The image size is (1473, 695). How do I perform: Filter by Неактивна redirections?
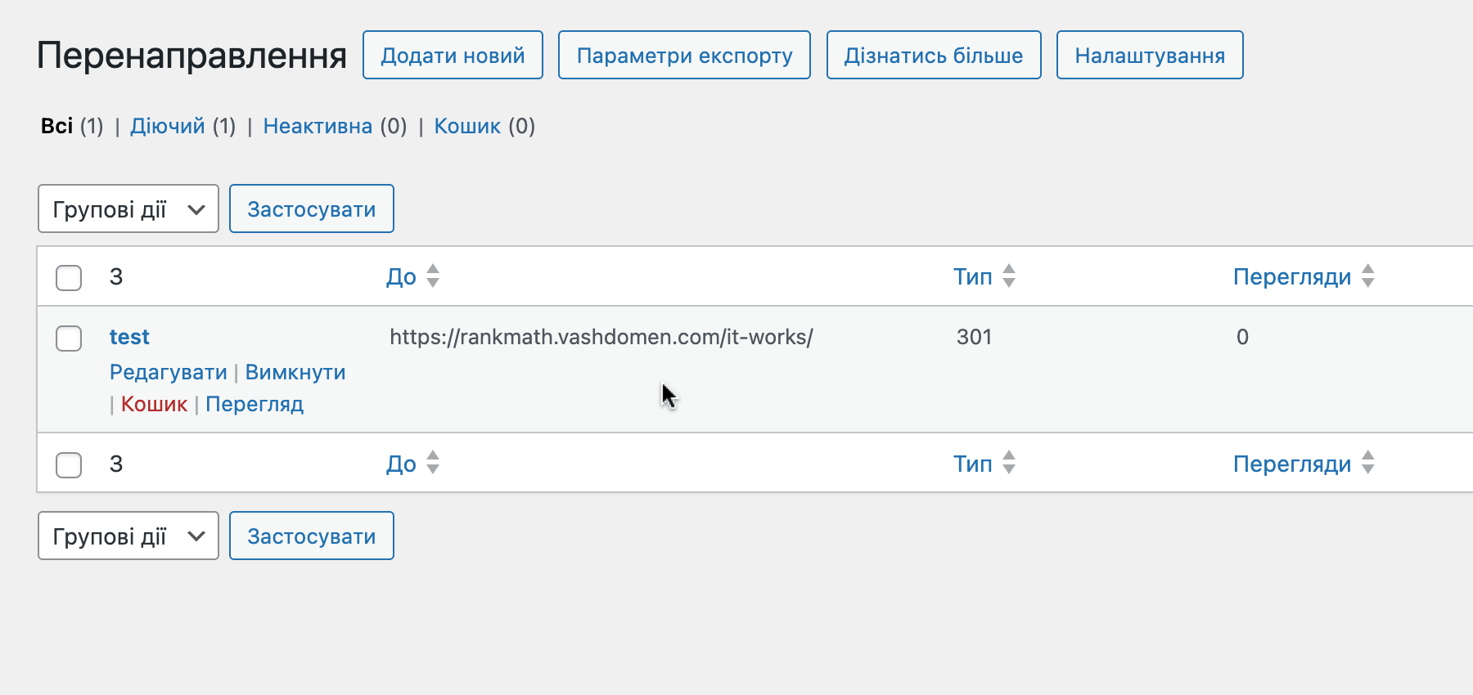click(x=318, y=126)
